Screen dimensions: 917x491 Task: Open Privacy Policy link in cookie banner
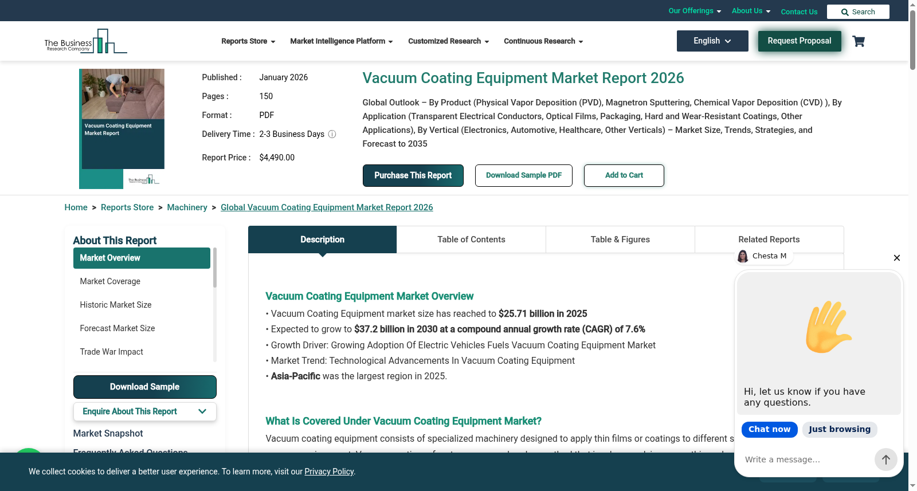pyautogui.click(x=329, y=472)
